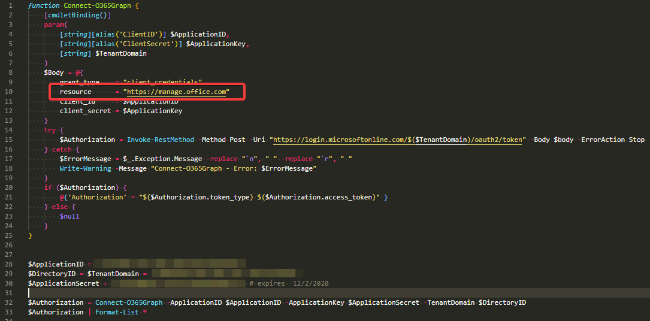Click line number 1 in the gutter

click(x=10, y=5)
